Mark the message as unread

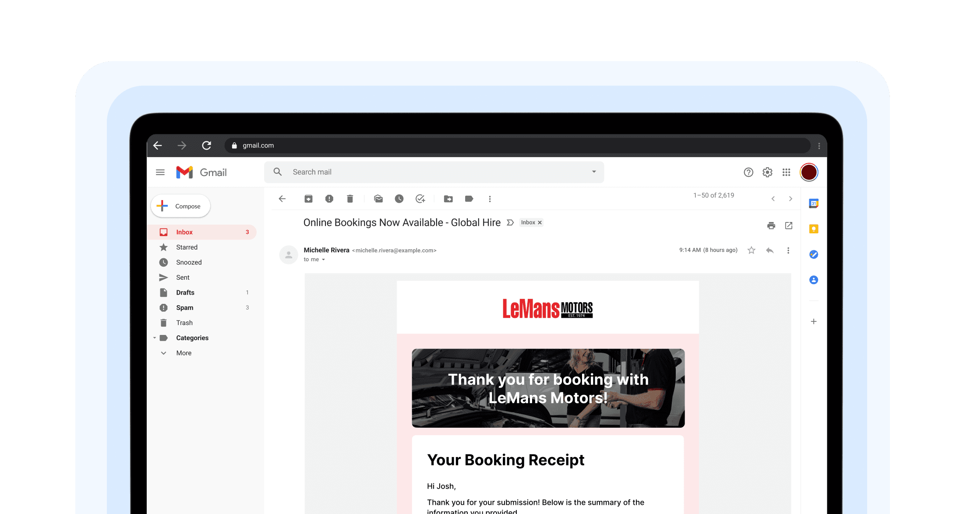coord(378,199)
